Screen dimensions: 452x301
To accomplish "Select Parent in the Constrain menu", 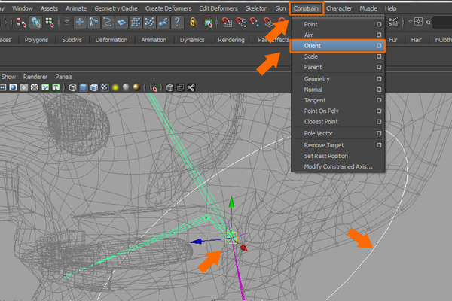I will click(337, 67).
